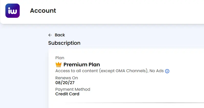
Task: Click the No Ads text
Action: coord(156,71)
